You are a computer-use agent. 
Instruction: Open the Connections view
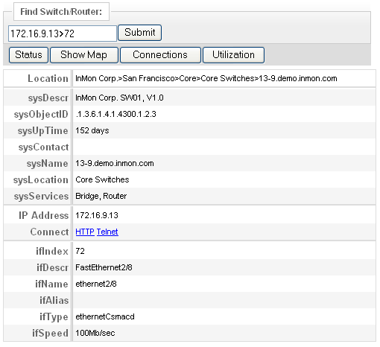coord(160,55)
